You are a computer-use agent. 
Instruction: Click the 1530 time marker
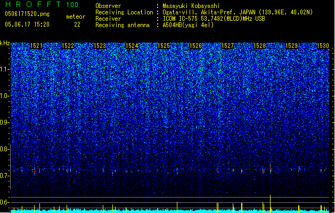[x=323, y=46]
